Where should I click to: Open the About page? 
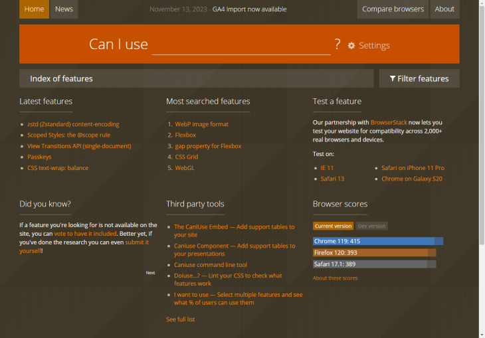(444, 9)
